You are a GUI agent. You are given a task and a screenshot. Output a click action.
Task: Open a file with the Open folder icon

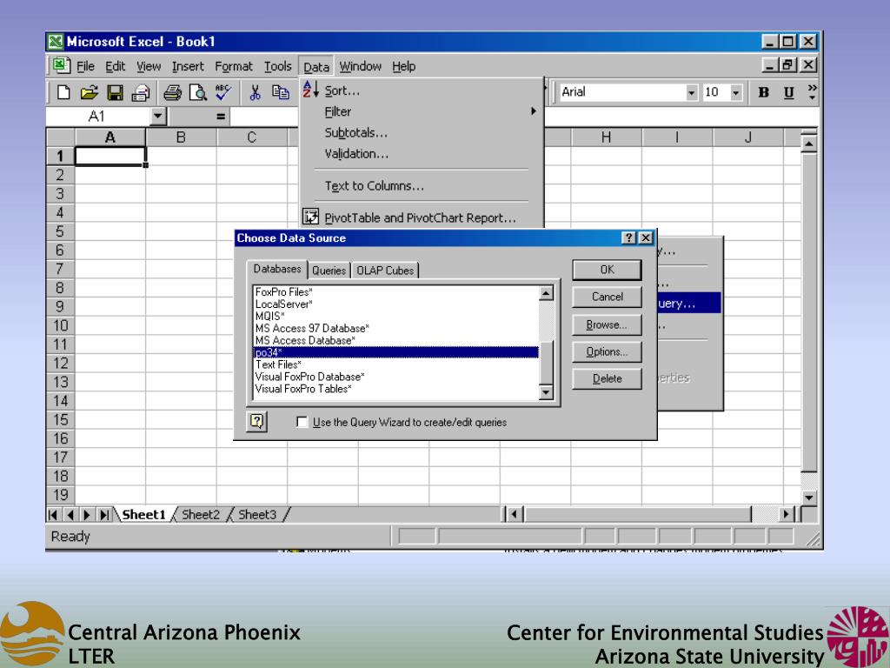pyautogui.click(x=90, y=92)
